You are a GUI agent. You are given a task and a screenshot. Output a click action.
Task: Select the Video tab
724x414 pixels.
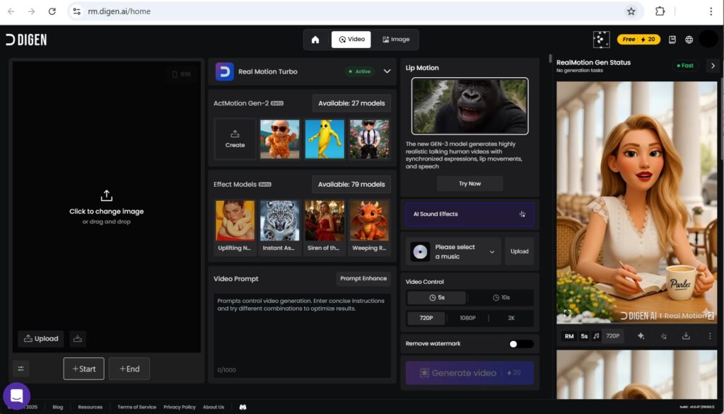pos(351,40)
